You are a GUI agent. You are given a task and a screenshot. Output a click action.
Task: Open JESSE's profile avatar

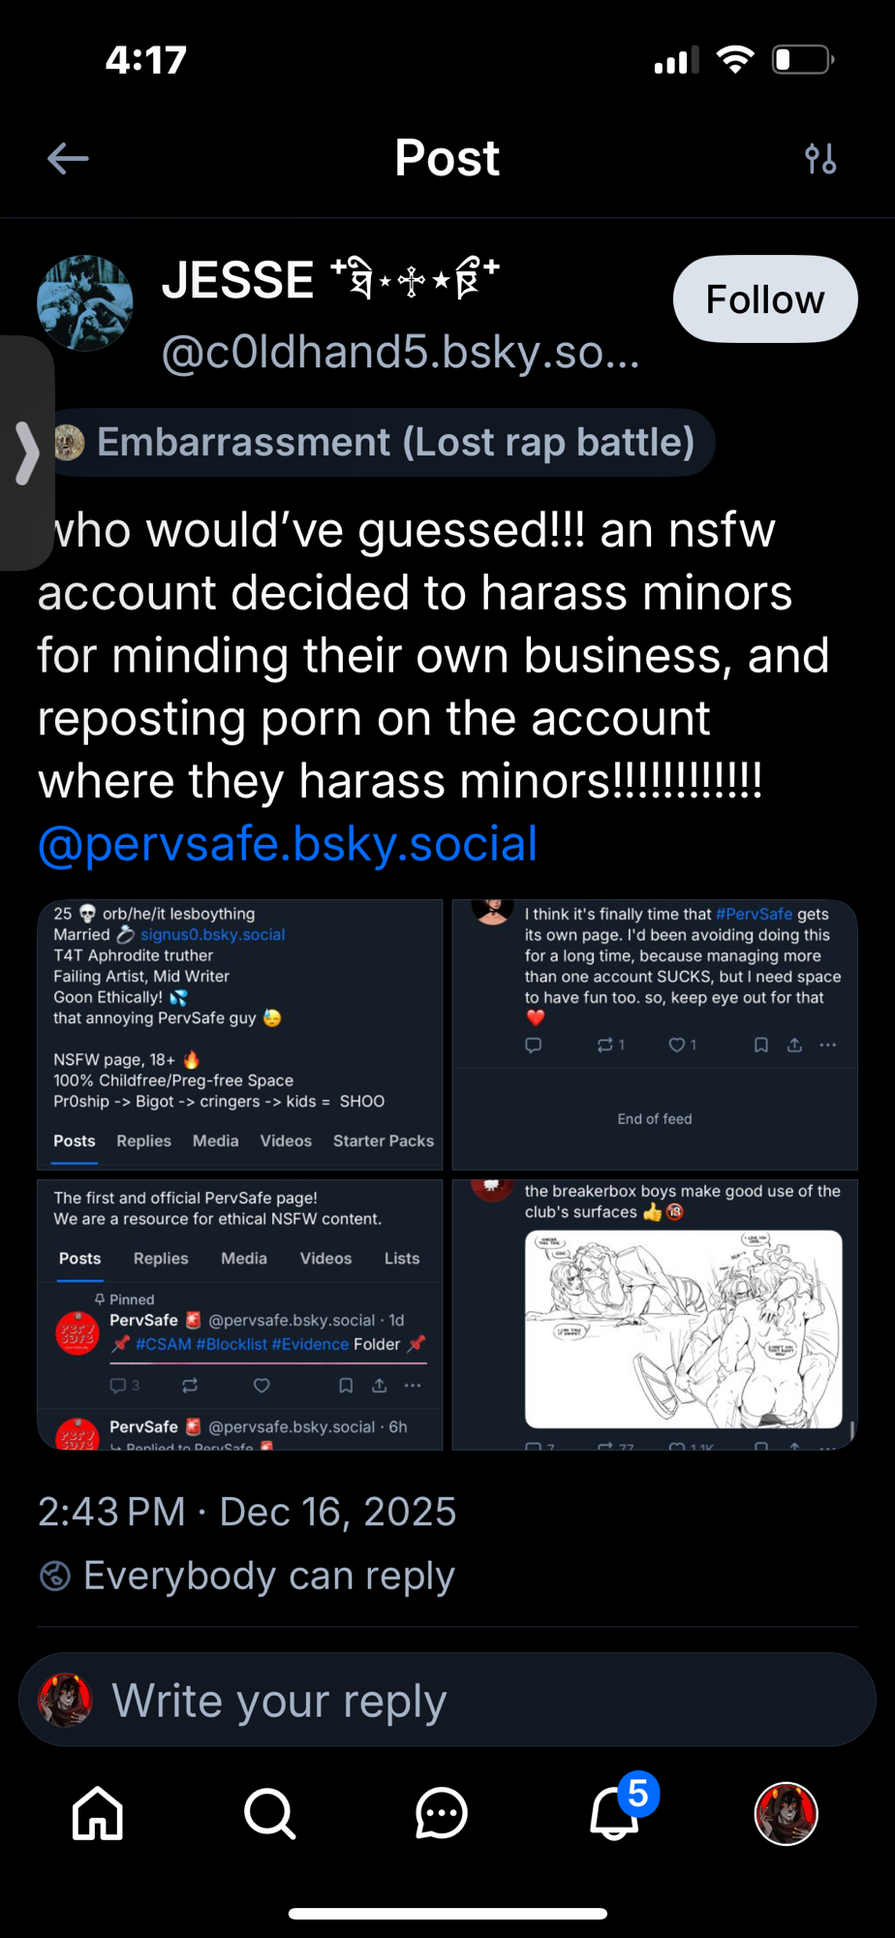(85, 302)
